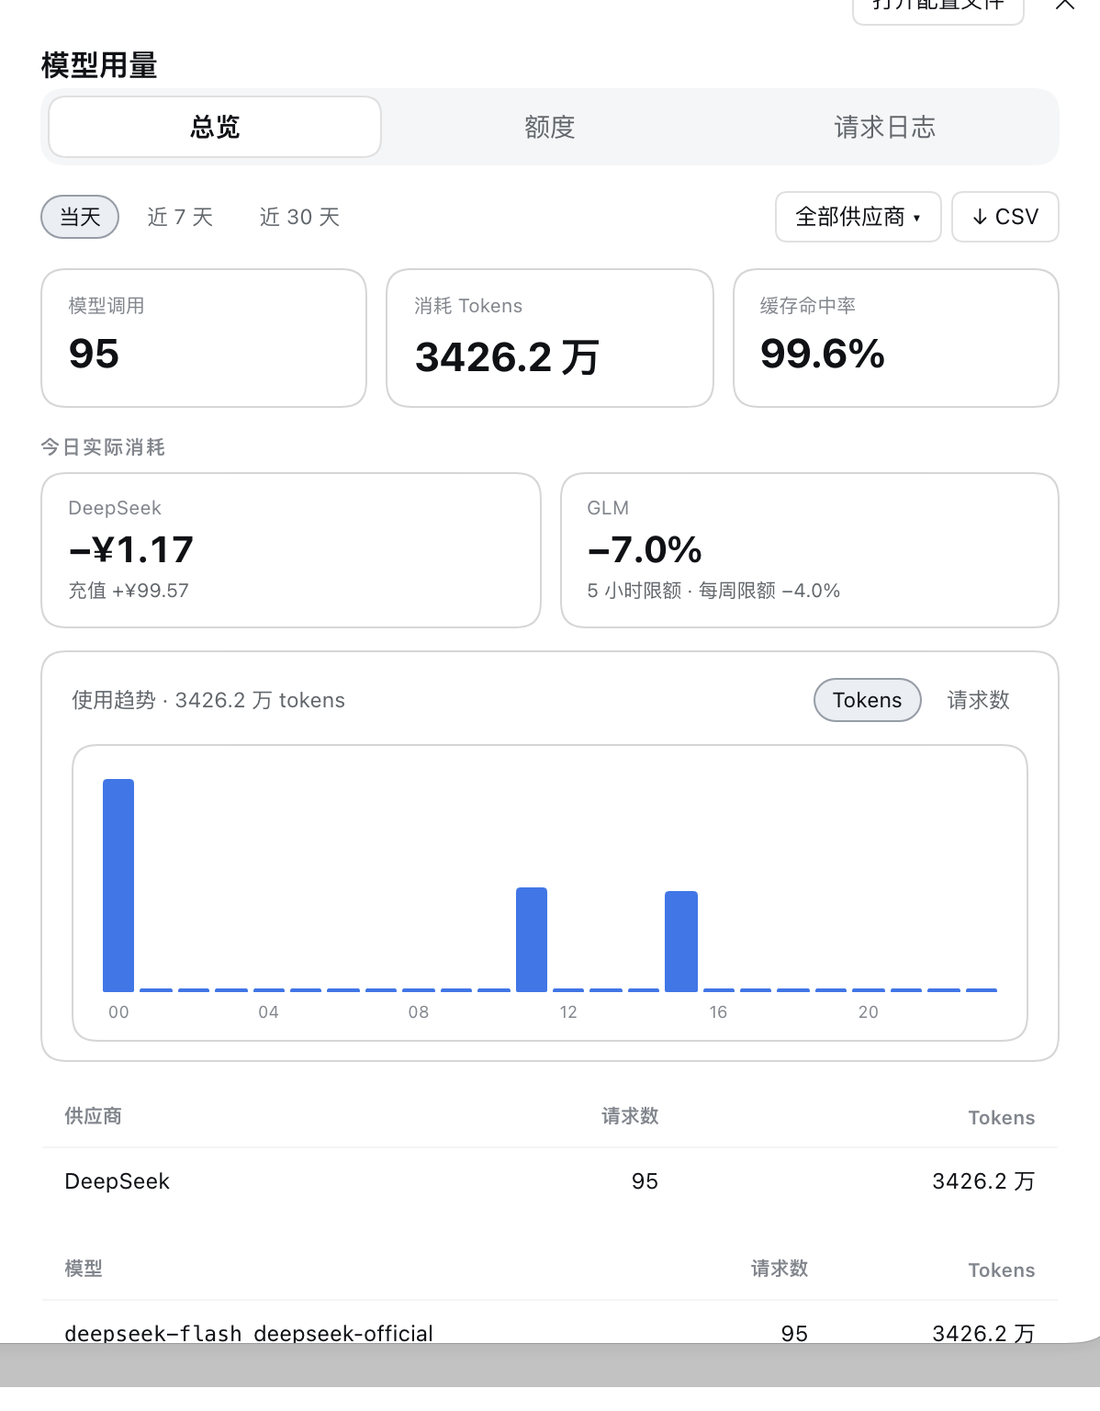Click the 消耗 Tokens 3426.2 万 card
This screenshot has width=1100, height=1411.
pyautogui.click(x=550, y=338)
